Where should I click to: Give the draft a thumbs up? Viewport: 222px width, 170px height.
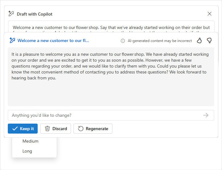tap(199, 40)
